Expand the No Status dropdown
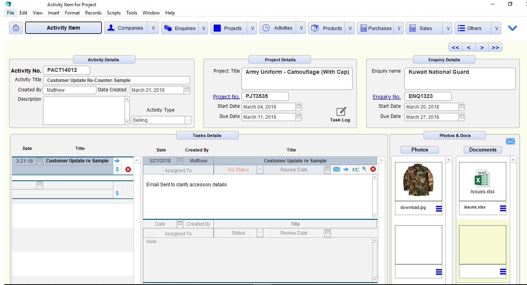Screen dimensions: 527x285 259,169
